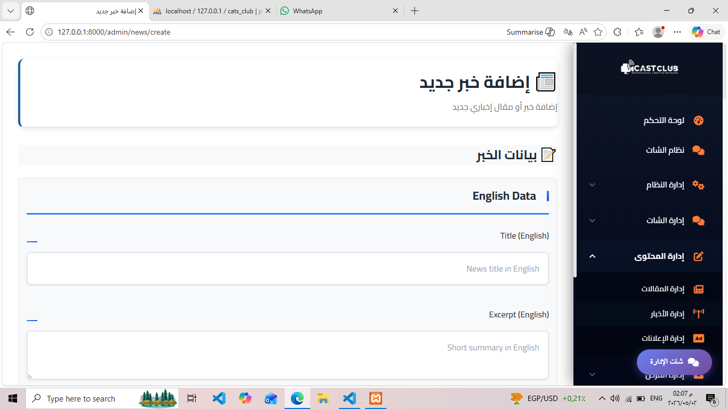Click the EGP/USD currency widget
The height and width of the screenshot is (409, 728).
[x=548, y=398]
